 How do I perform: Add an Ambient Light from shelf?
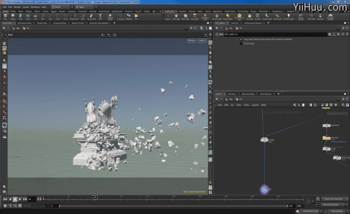pos(288,17)
